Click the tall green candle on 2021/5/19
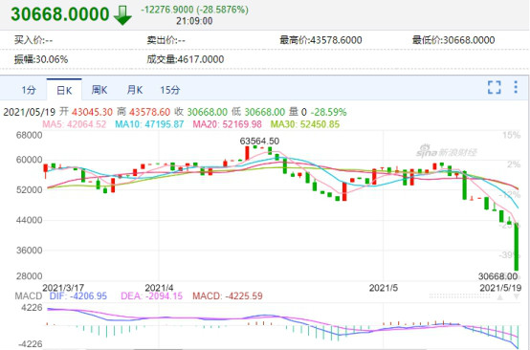The image size is (530, 350). pyautogui.click(x=517, y=247)
